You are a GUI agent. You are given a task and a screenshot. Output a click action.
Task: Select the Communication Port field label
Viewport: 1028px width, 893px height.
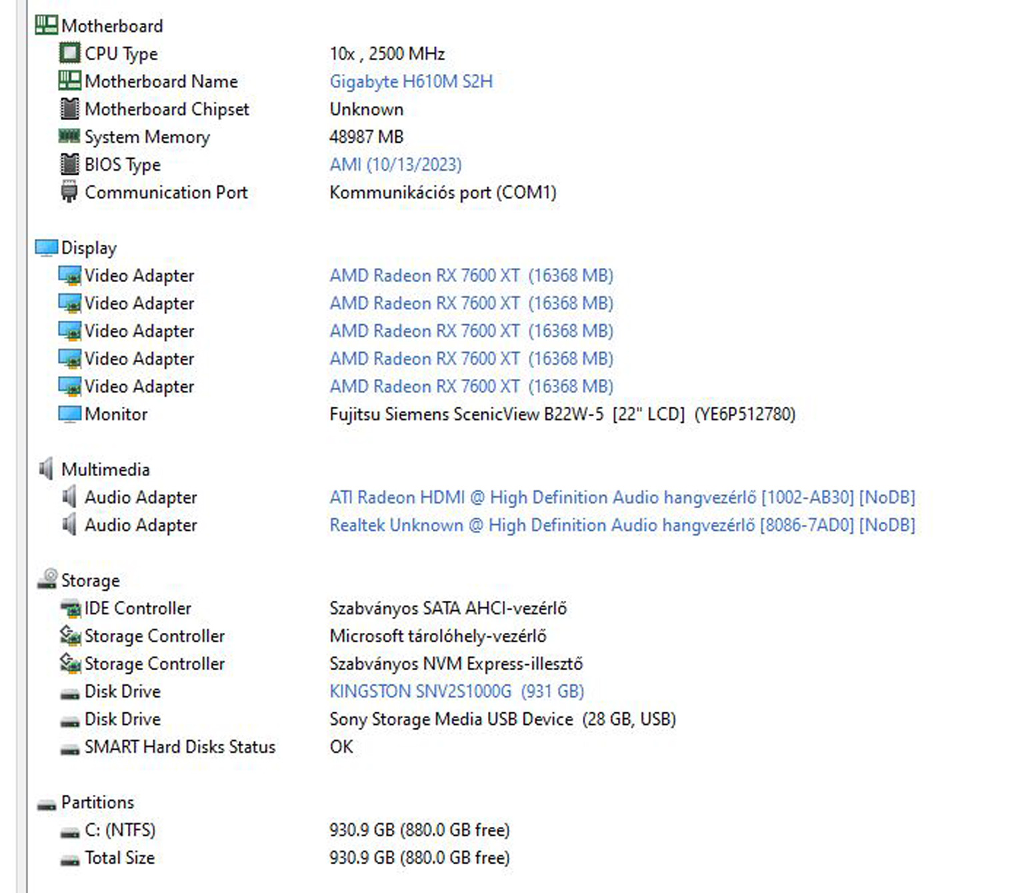(x=166, y=192)
